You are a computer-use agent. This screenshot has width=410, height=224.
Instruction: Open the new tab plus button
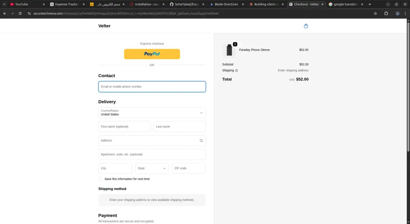tap(369, 4)
